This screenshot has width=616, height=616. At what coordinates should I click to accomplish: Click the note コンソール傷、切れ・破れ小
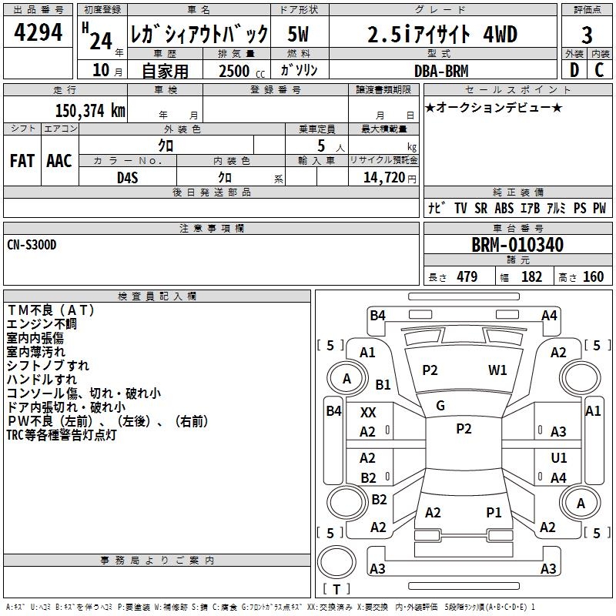click(84, 393)
